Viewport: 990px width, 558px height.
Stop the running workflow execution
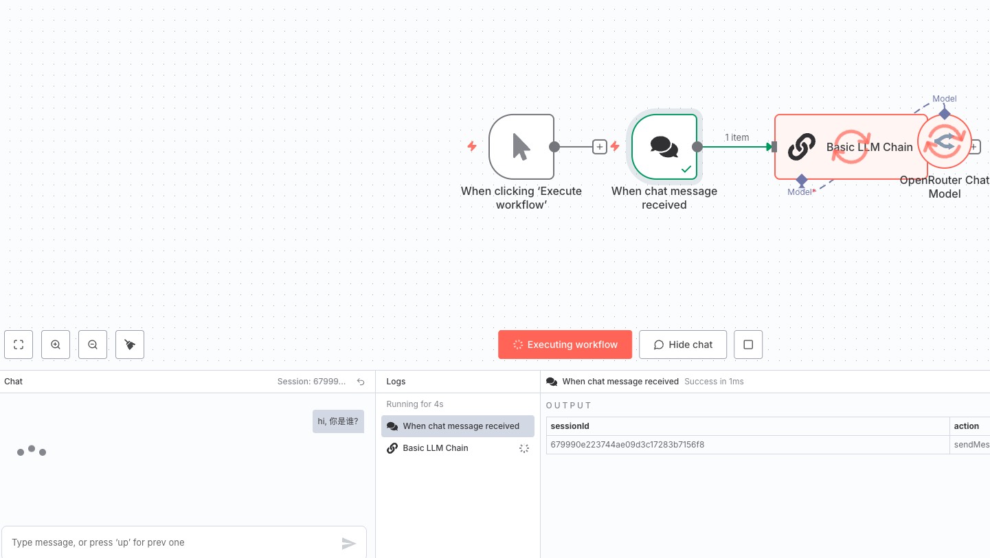748,345
